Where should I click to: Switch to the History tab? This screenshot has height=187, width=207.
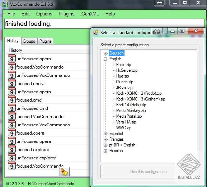pyautogui.click(x=13, y=41)
